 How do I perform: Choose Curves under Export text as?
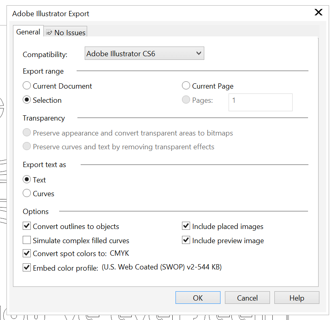point(27,193)
